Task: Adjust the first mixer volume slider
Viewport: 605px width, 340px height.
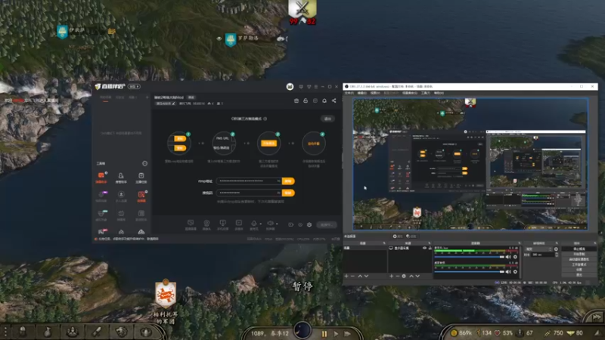Action: click(470, 257)
